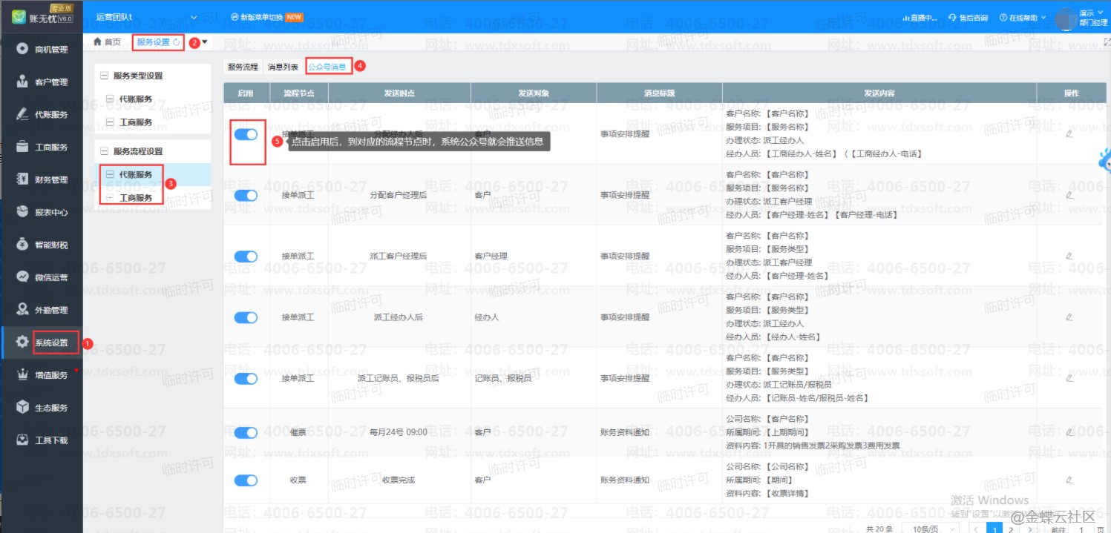Click the 首页 home icon

97,42
